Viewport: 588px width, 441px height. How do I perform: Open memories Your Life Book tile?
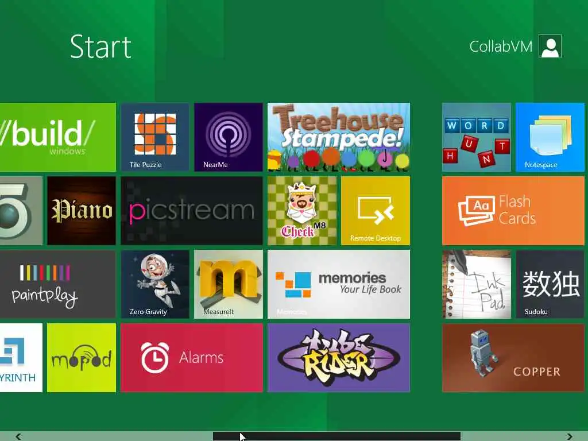(x=339, y=284)
